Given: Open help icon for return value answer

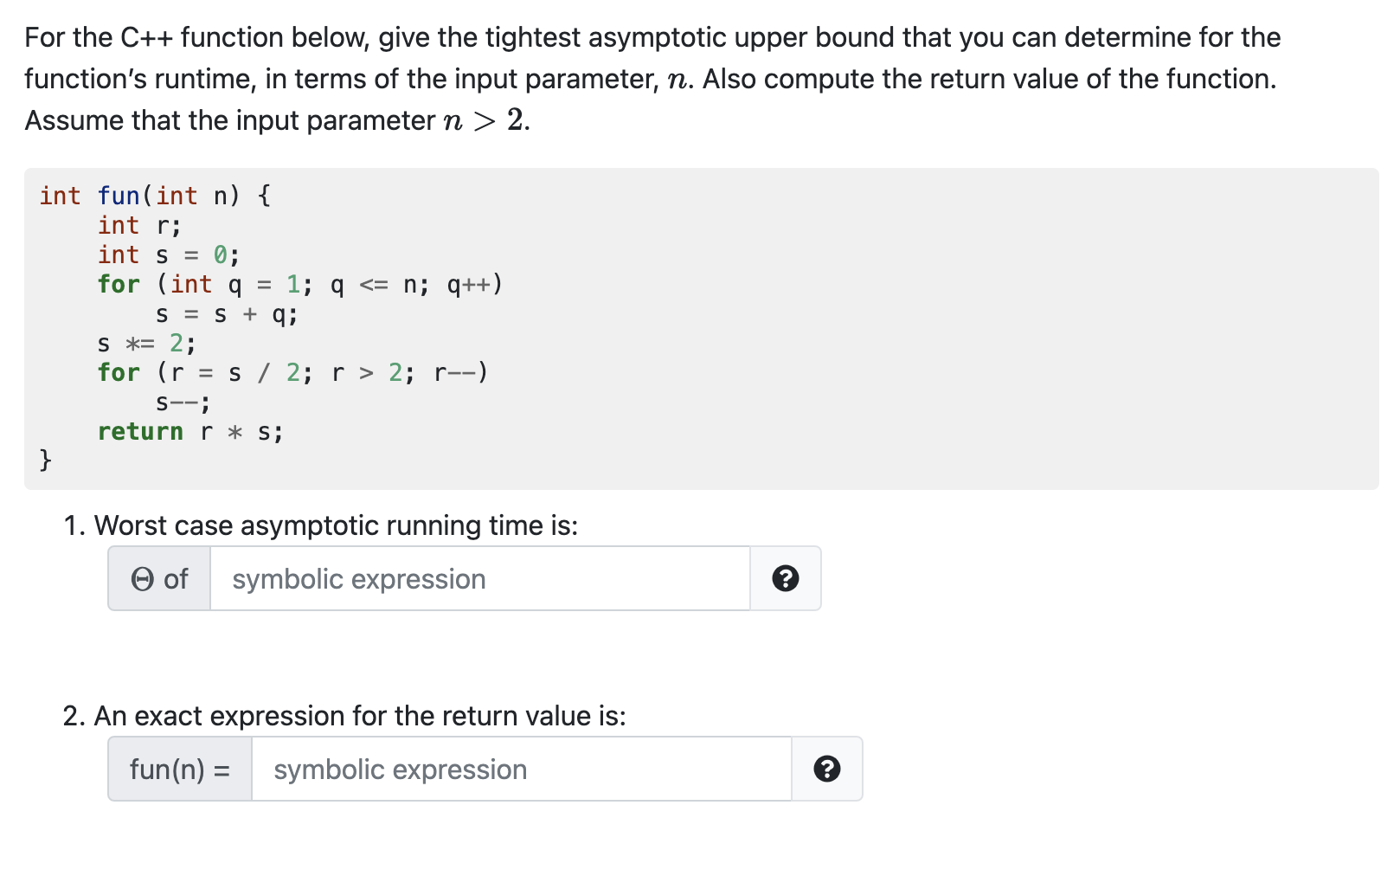Looking at the screenshot, I should [x=826, y=769].
